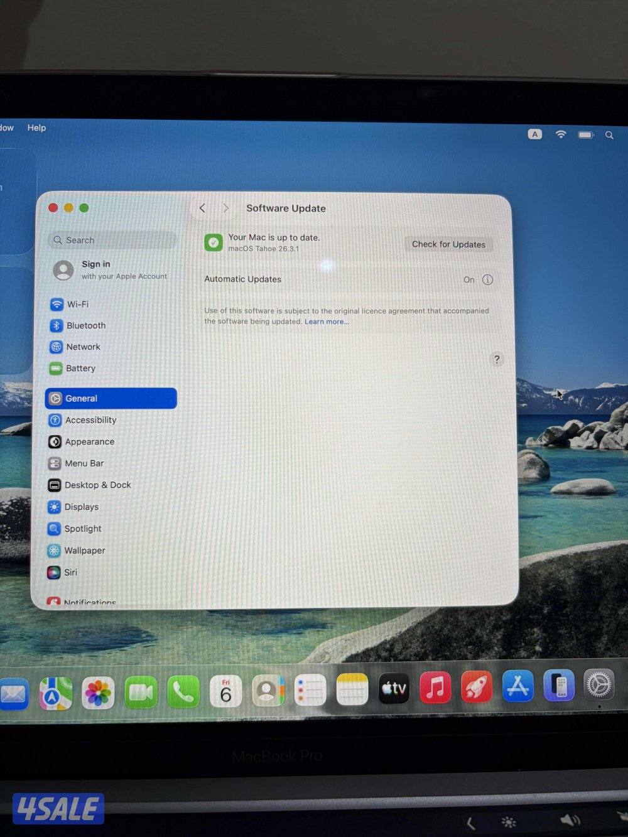Click the Check for Updates button

448,244
